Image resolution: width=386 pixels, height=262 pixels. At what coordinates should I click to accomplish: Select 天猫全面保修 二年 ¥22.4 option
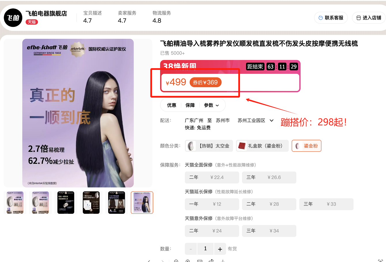tap(212, 177)
